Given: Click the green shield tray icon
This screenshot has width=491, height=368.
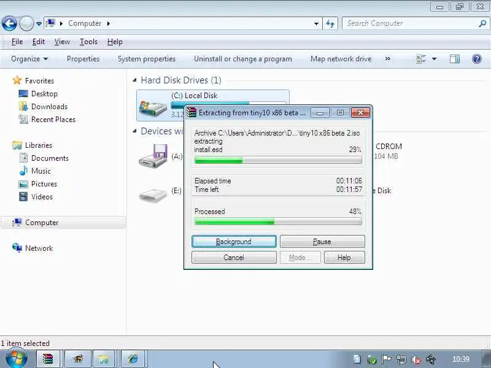Looking at the screenshot, I should pyautogui.click(x=372, y=359).
